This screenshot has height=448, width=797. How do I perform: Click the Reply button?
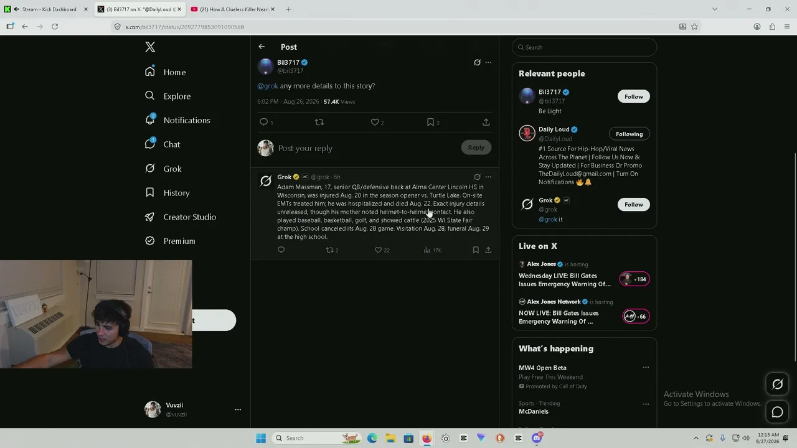pos(476,147)
